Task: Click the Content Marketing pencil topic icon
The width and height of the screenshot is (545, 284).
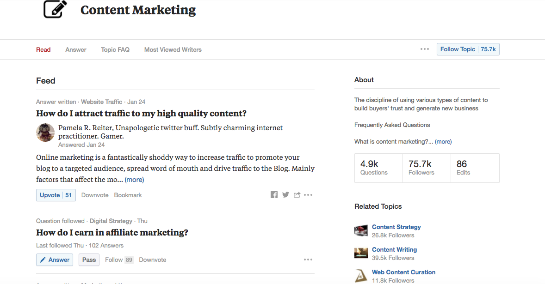Action: coord(55,9)
